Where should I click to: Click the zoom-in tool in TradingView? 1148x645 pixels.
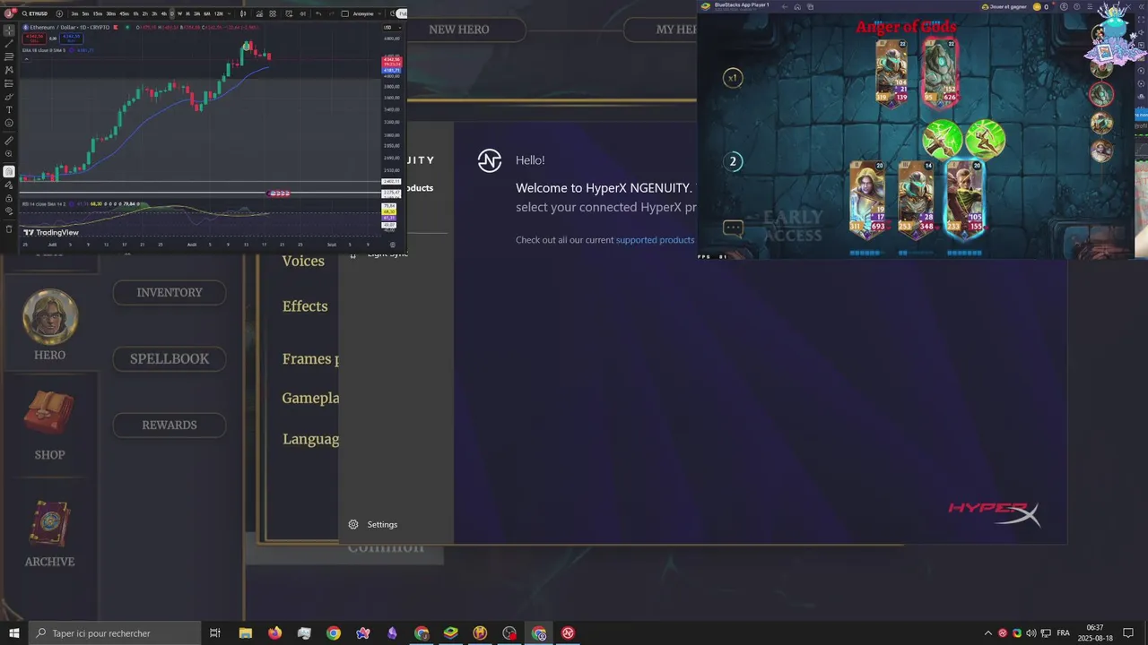pos(9,153)
